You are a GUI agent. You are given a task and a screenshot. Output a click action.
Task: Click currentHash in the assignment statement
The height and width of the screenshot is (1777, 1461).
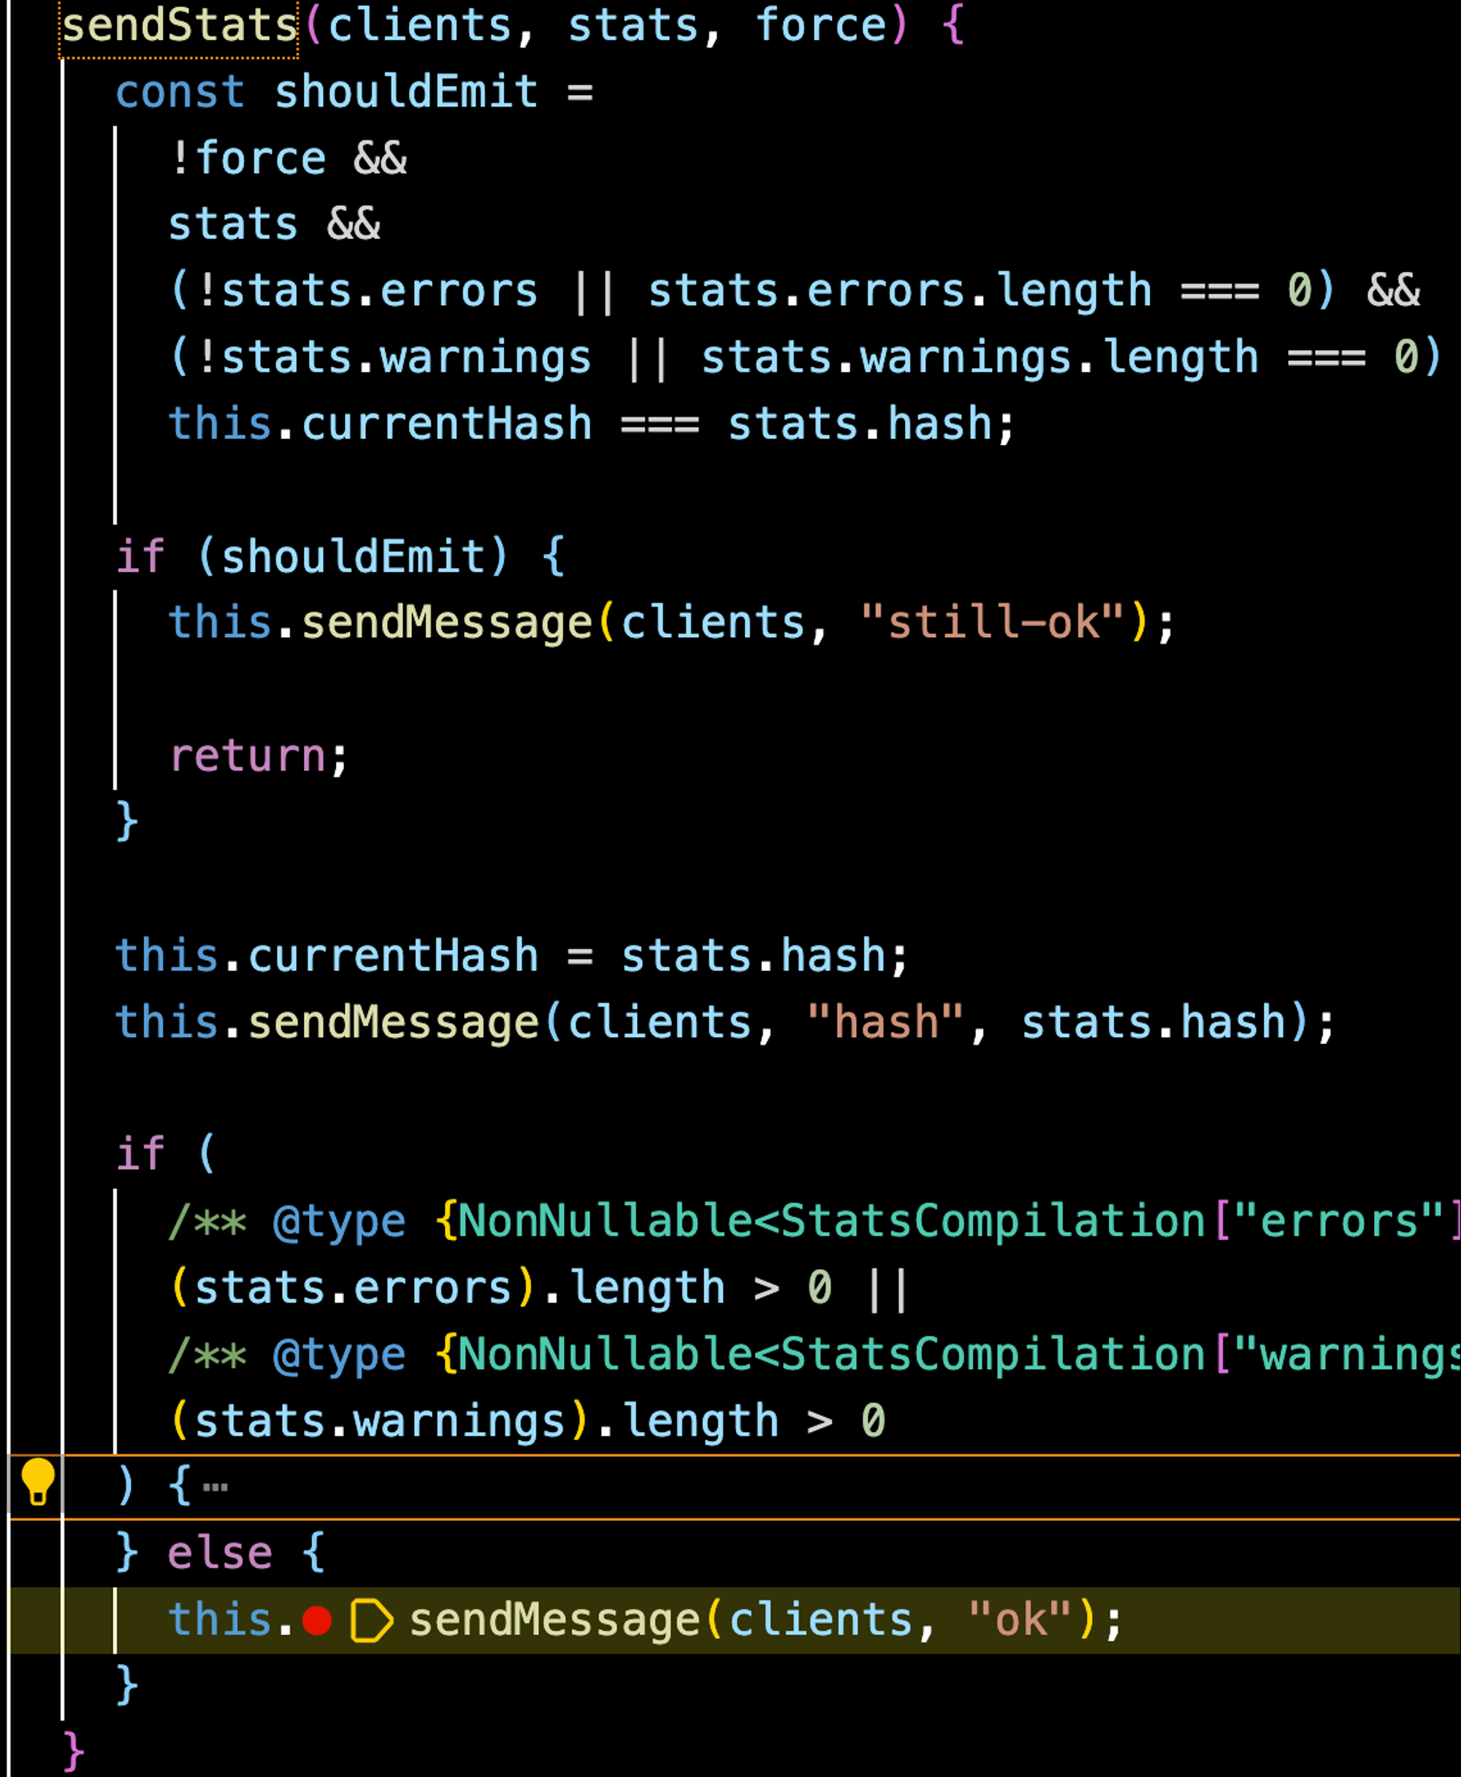click(x=393, y=956)
